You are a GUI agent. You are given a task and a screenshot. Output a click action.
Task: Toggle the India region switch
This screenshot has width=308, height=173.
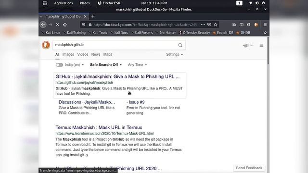click(59, 65)
